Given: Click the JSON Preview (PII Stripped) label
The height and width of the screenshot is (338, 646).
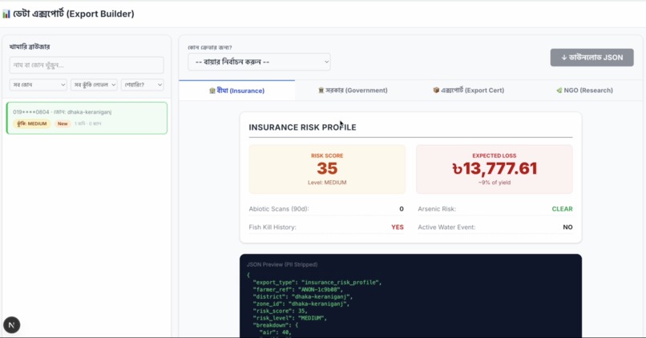Looking at the screenshot, I should coord(282,264).
